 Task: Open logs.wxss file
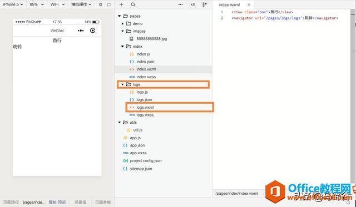pos(145,115)
